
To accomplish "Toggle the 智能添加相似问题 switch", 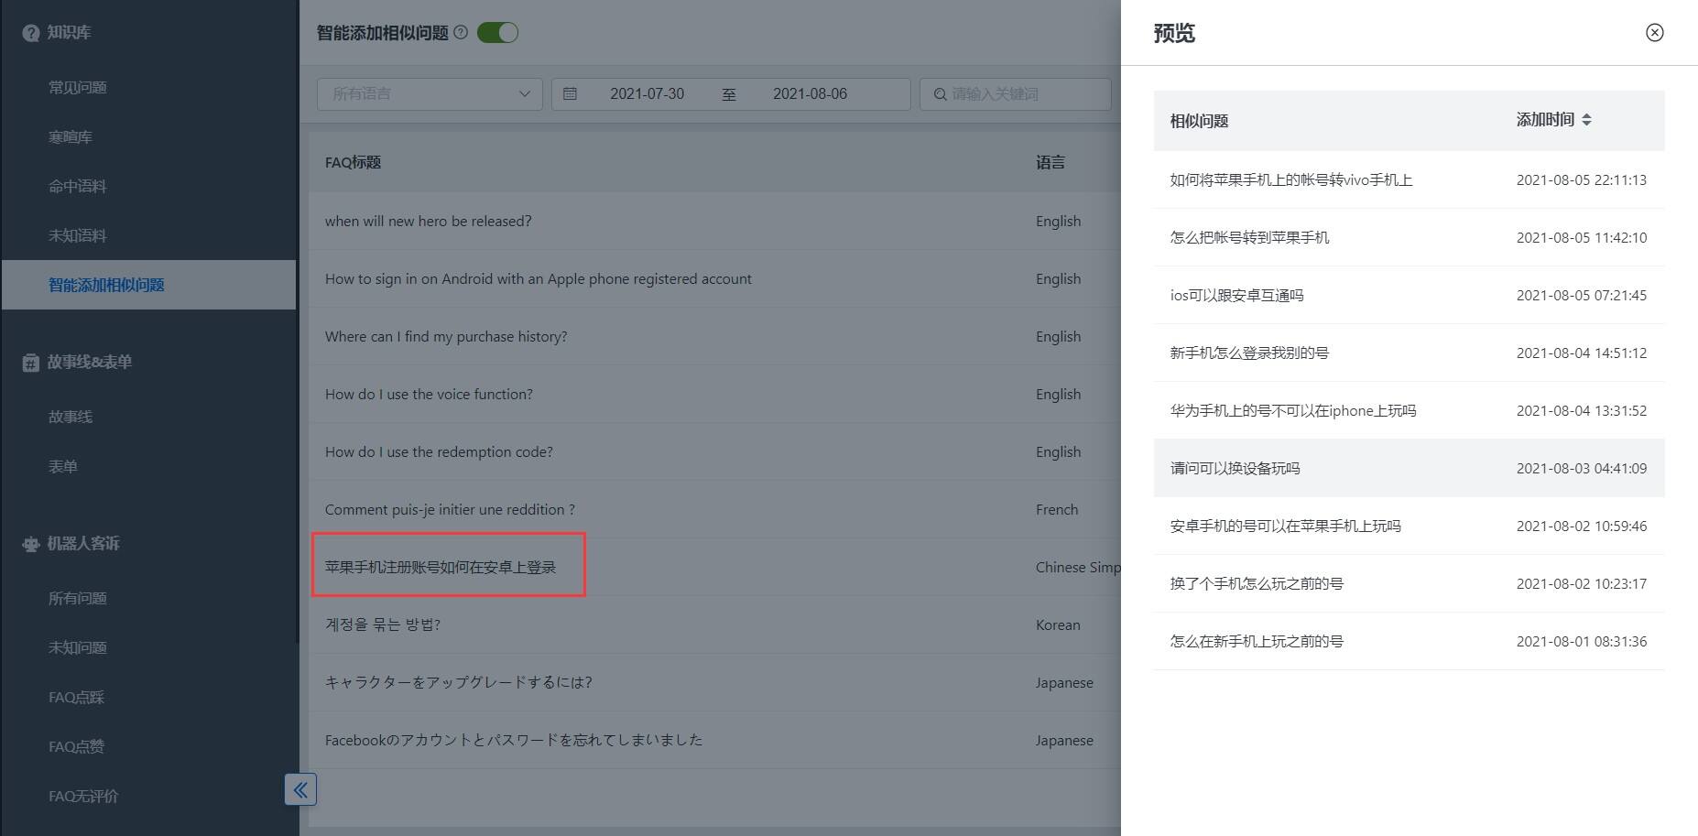I will tap(498, 33).
